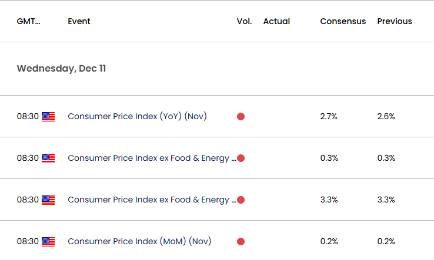Click volatility dot on 3.3% consensus row

(241, 200)
